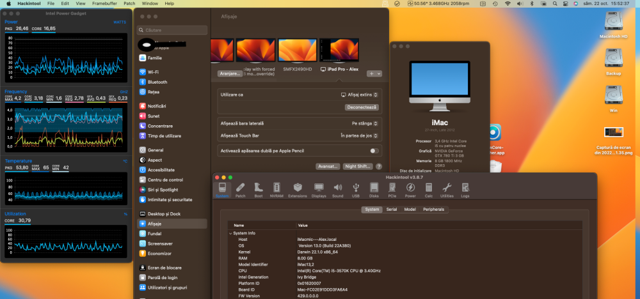Open Wi-Fi status in the menu bar
Image resolution: width=640 pixels, height=299 pixels.
pyautogui.click(x=508, y=3)
